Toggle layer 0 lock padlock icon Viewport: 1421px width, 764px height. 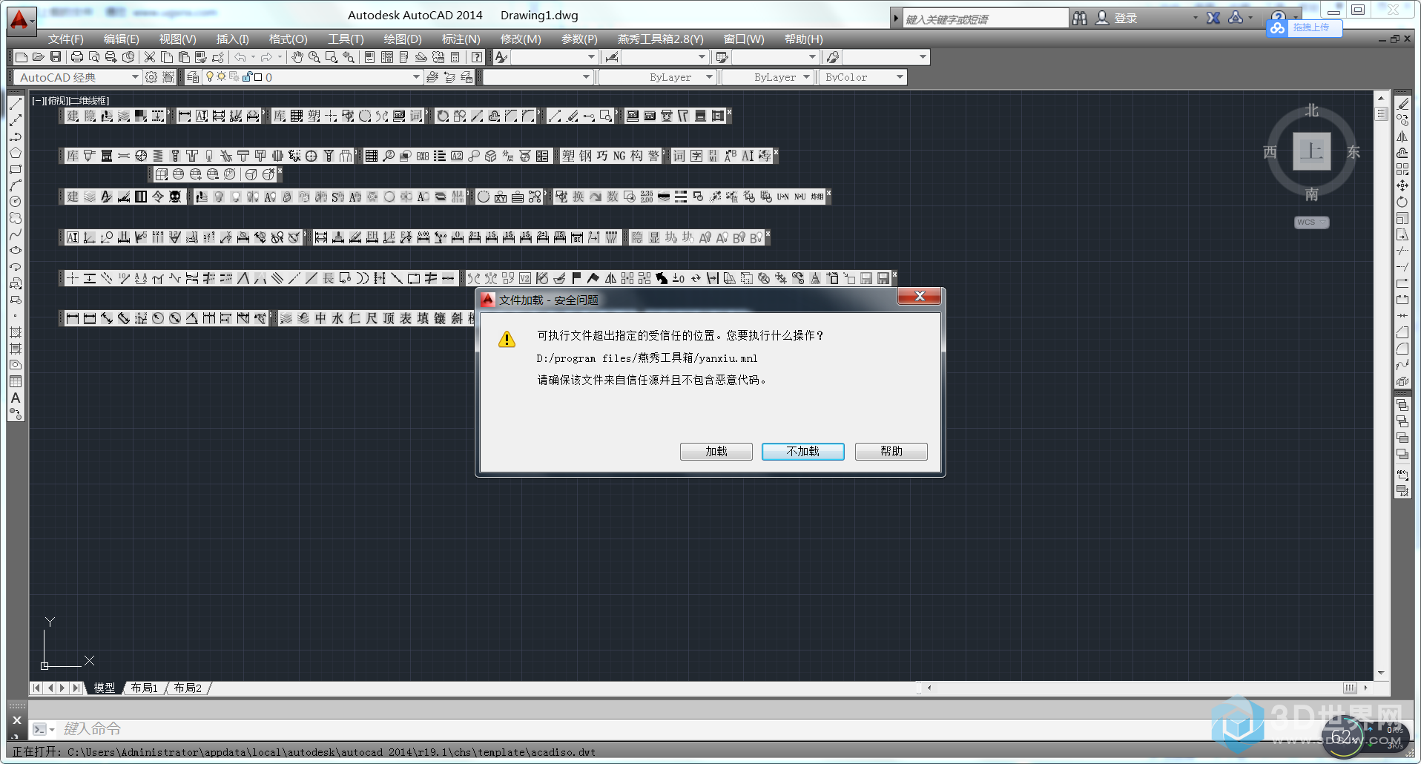(x=247, y=76)
